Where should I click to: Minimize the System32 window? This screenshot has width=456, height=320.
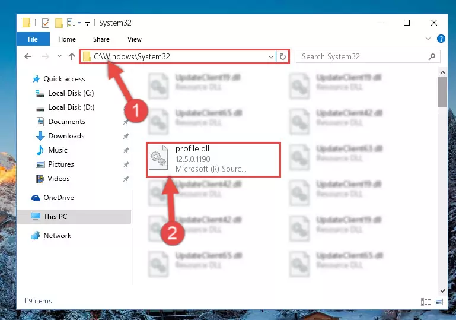(x=380, y=23)
